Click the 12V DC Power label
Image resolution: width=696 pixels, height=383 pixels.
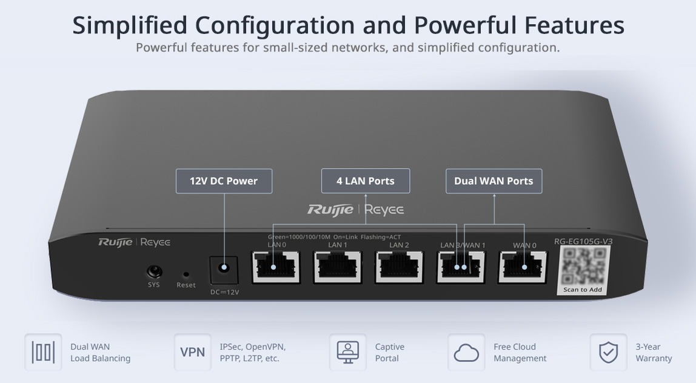click(x=224, y=181)
